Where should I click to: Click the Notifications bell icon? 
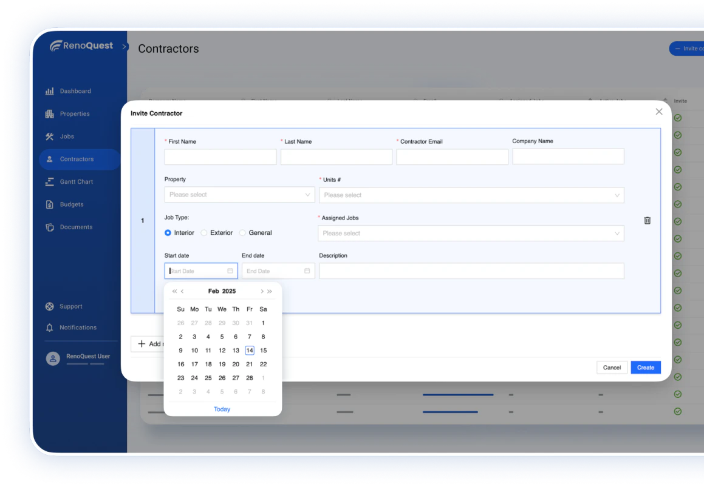pos(49,328)
